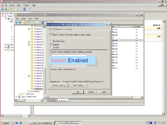Expand the Preferences node in Editor tree
This screenshot has width=167, height=125.
[20, 94]
